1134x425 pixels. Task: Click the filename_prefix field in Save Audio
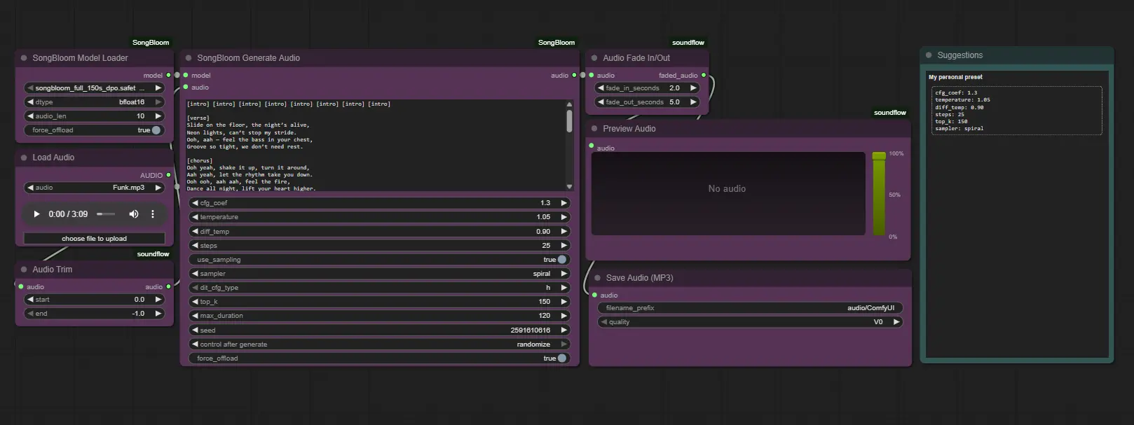point(749,308)
